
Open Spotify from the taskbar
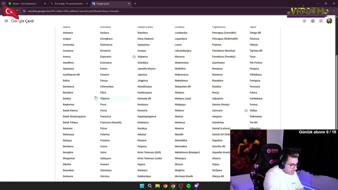pyautogui.click(x=189, y=186)
